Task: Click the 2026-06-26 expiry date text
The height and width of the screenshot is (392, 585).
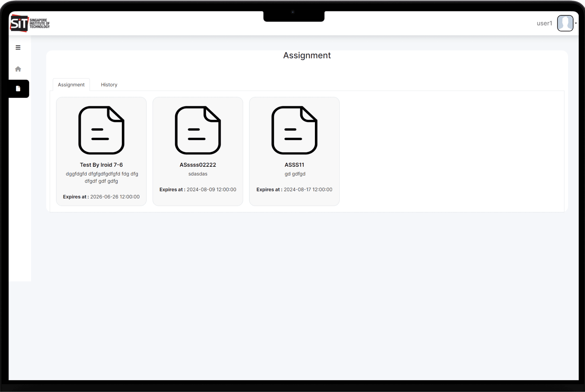Action: (115, 197)
